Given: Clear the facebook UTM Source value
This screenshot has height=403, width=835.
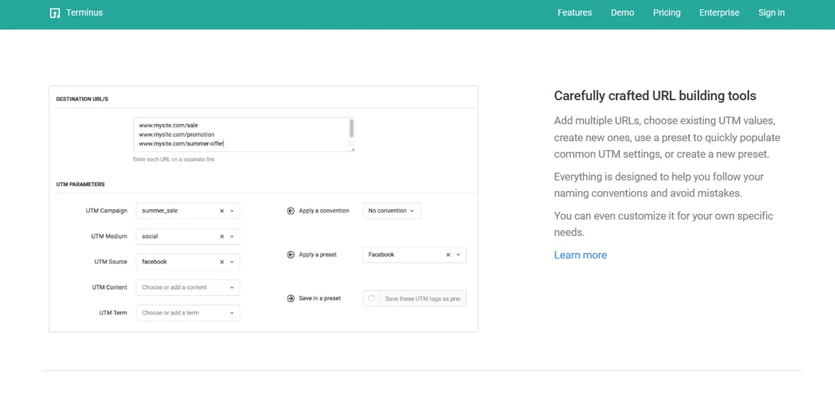Looking at the screenshot, I should pyautogui.click(x=221, y=262).
